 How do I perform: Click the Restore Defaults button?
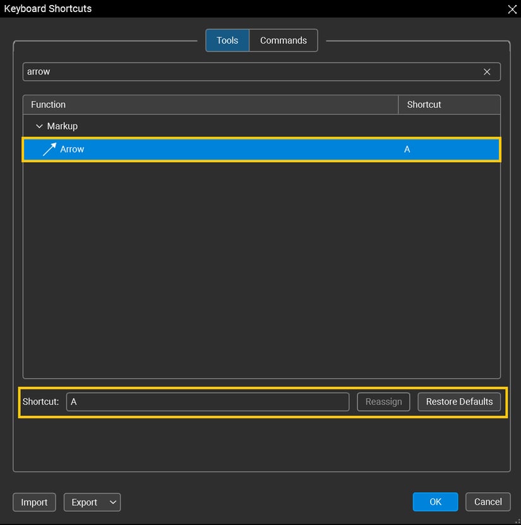point(459,402)
